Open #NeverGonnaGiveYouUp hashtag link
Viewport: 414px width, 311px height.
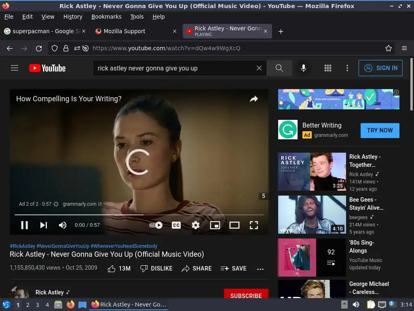click(x=63, y=246)
